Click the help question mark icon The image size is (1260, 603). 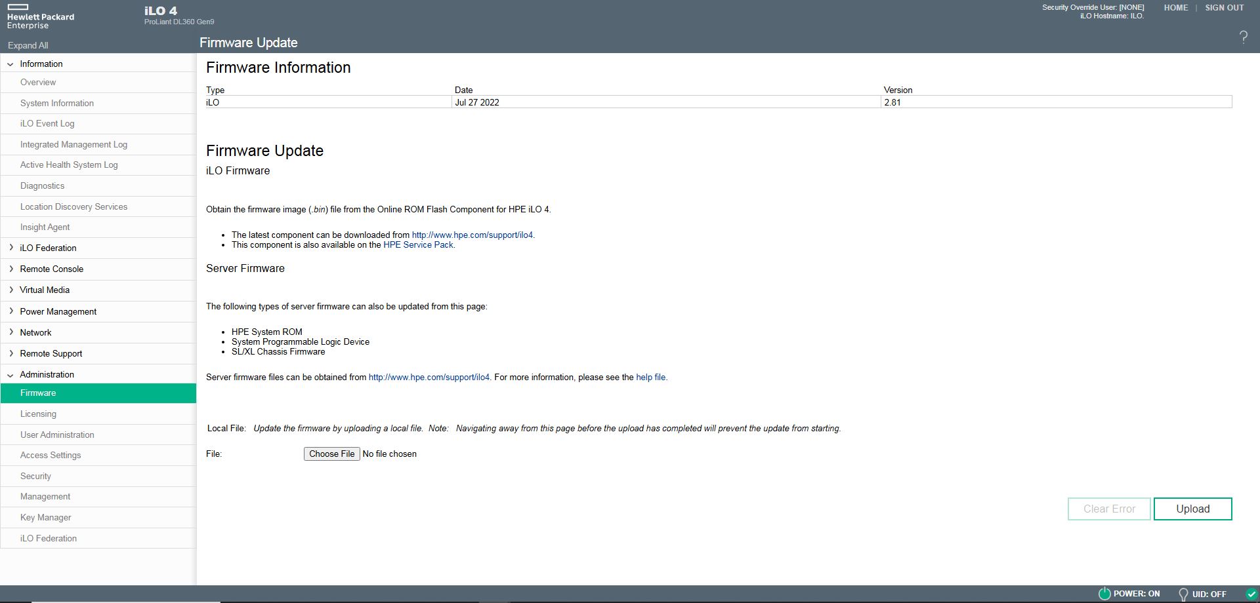click(1243, 37)
